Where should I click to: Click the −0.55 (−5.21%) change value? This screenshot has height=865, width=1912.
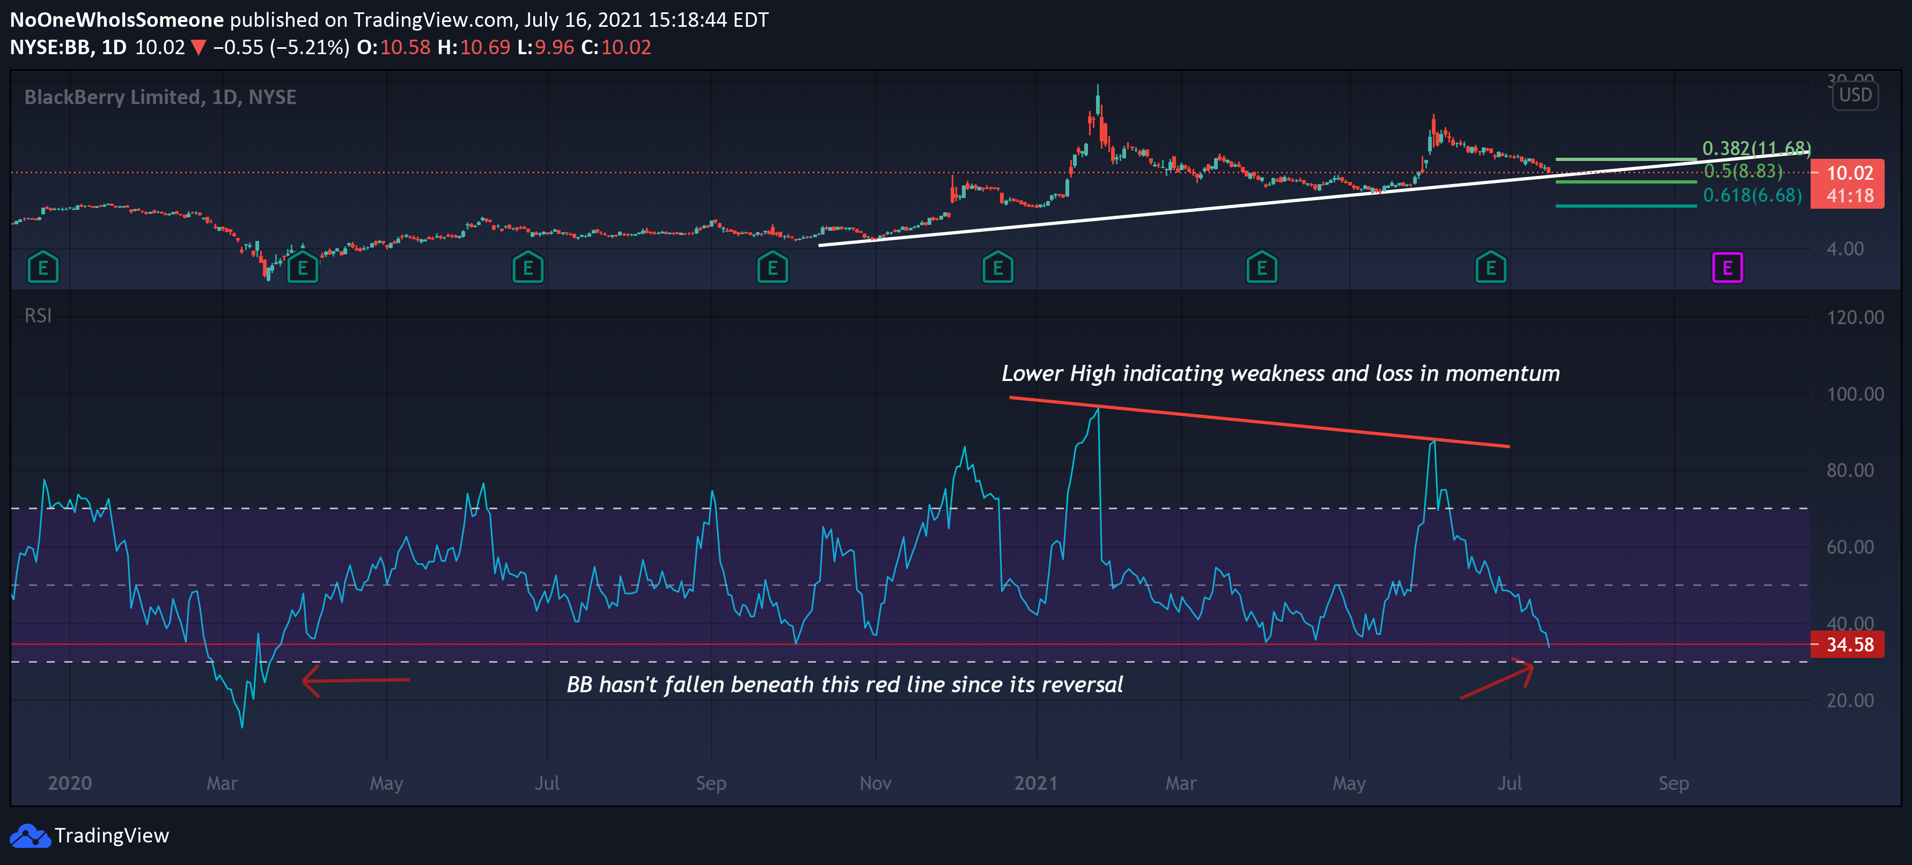(281, 48)
